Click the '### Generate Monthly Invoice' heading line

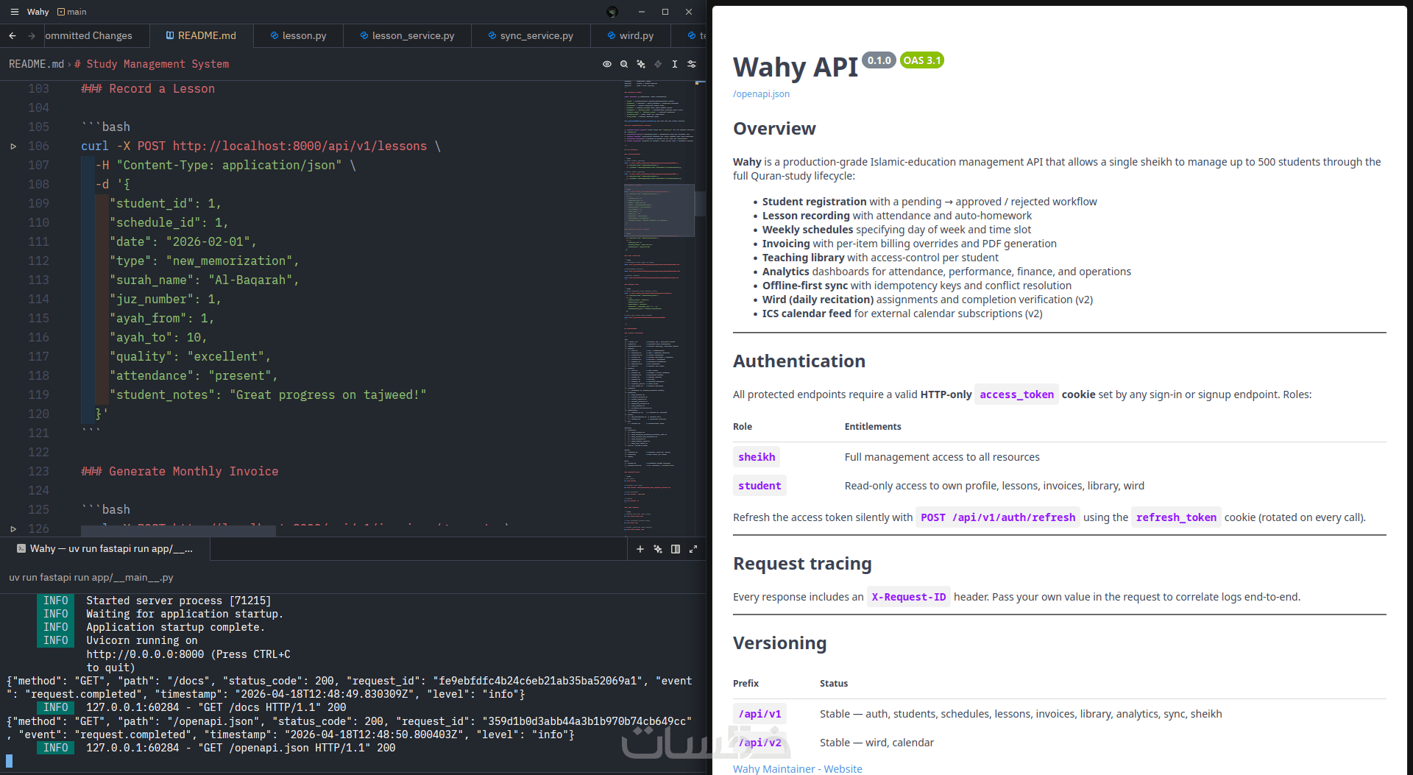(x=180, y=471)
